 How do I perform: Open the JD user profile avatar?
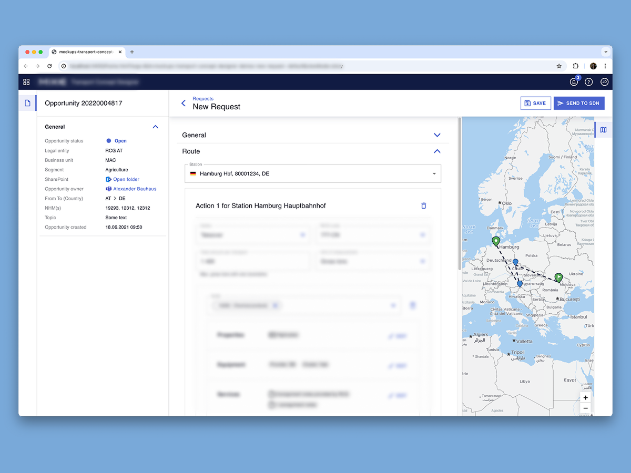point(604,82)
